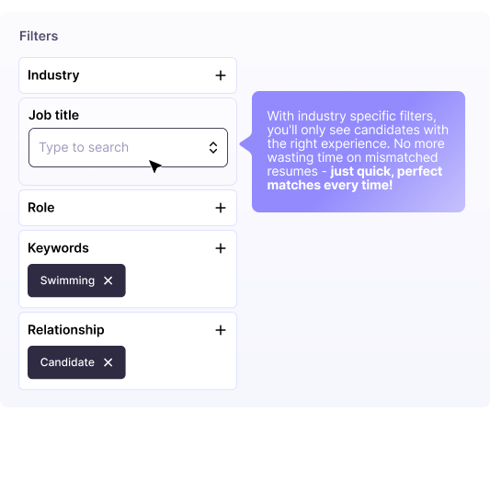
Task: Remove Swimming keyword via X icon
Action: point(108,280)
